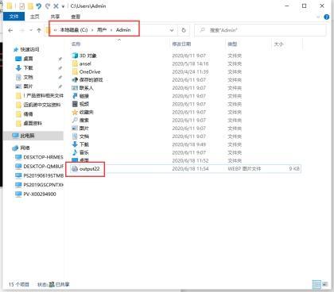Screen dimensions: 334x292
Task: Select 快速访问 Quick access in sidebar
Action: [29, 49]
